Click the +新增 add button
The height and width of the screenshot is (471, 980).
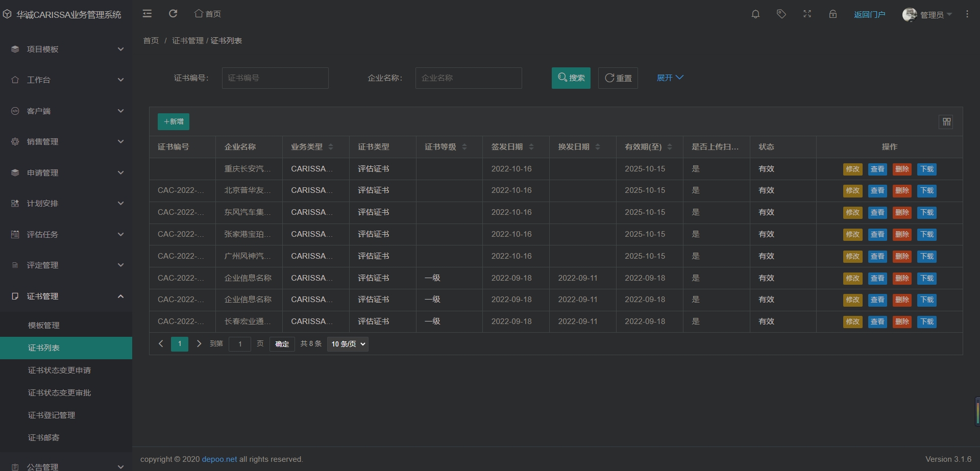174,121
